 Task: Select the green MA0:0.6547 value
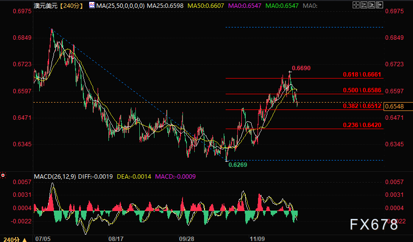point(282,5)
